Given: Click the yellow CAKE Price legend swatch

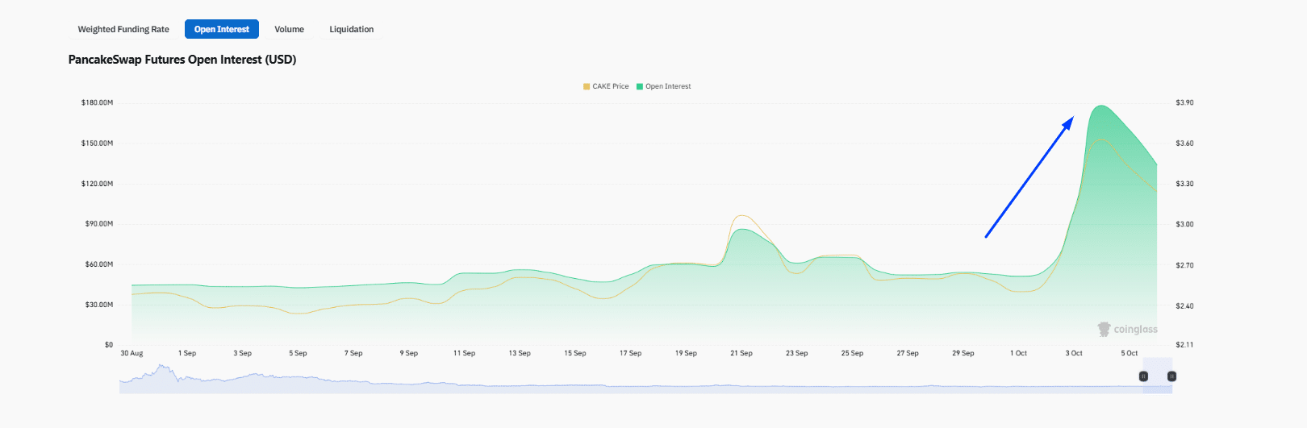Looking at the screenshot, I should 587,86.
